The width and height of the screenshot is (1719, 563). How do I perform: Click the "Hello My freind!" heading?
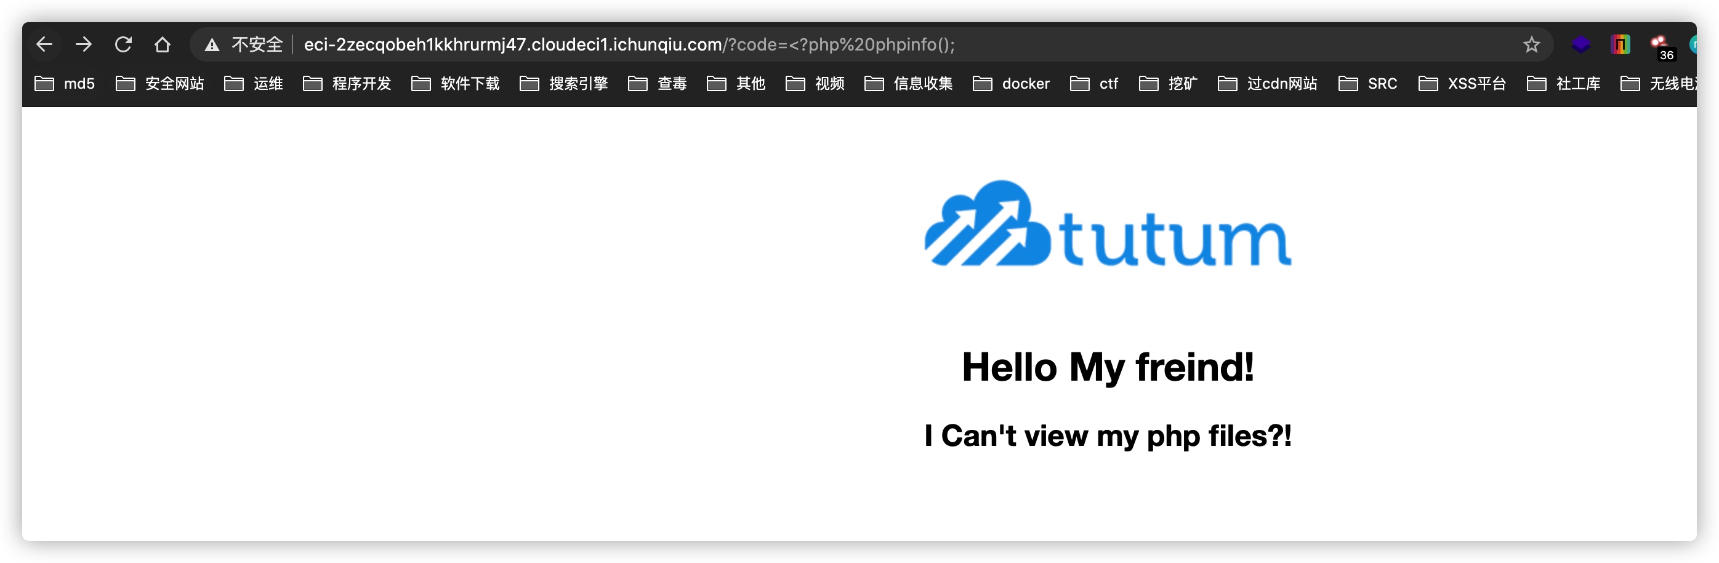[1108, 367]
